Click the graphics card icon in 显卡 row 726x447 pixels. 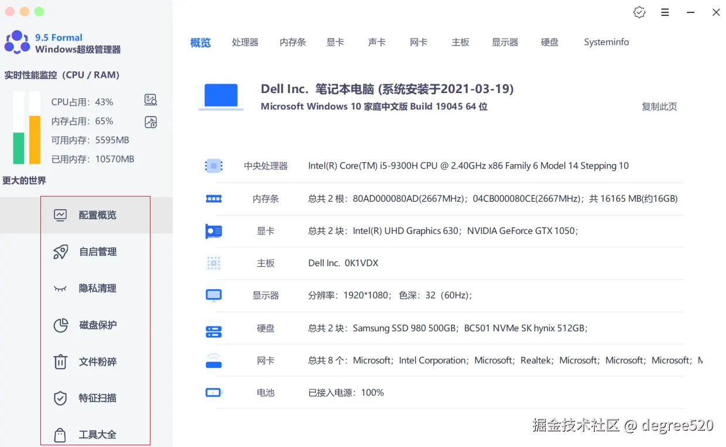pyautogui.click(x=214, y=231)
